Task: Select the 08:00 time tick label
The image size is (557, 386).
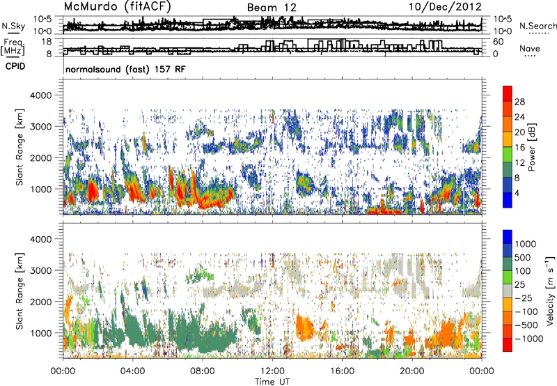Action: tap(203, 371)
